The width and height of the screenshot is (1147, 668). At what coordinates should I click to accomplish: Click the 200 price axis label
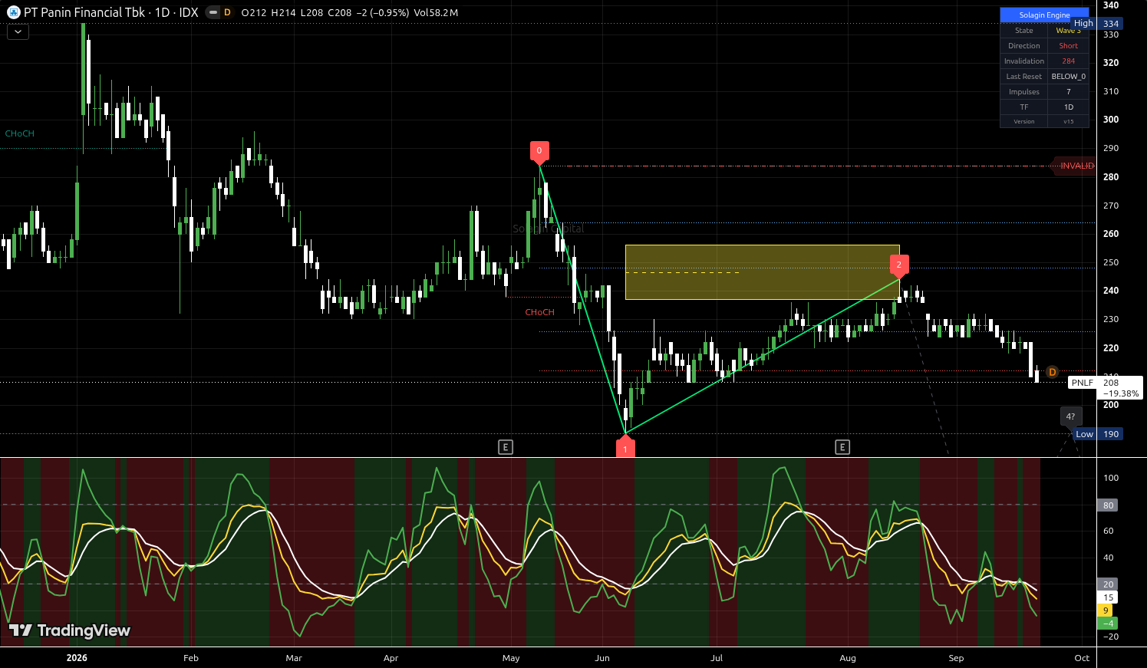[x=1110, y=405]
